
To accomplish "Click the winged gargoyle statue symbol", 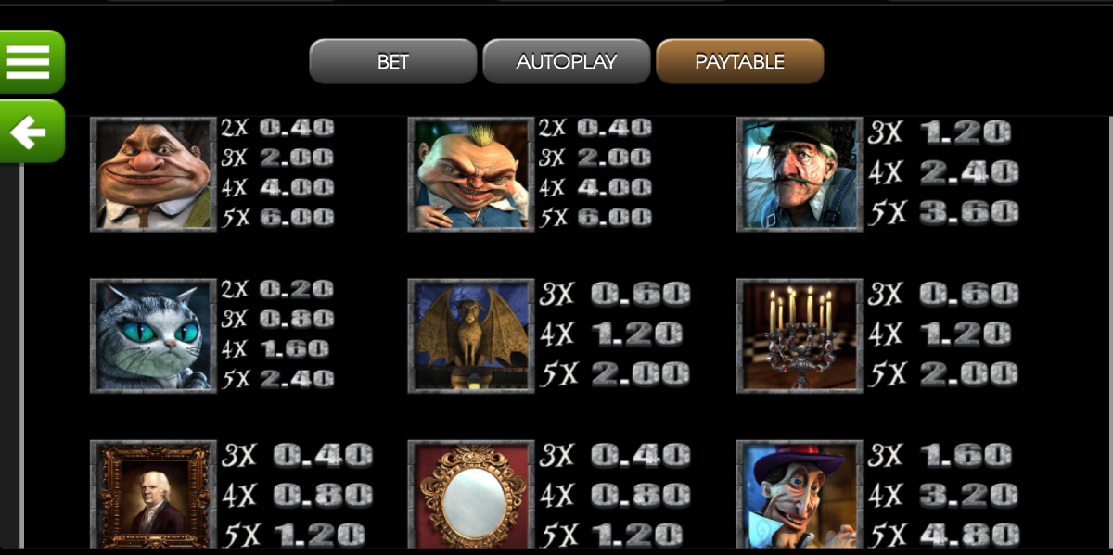I will coord(471,336).
